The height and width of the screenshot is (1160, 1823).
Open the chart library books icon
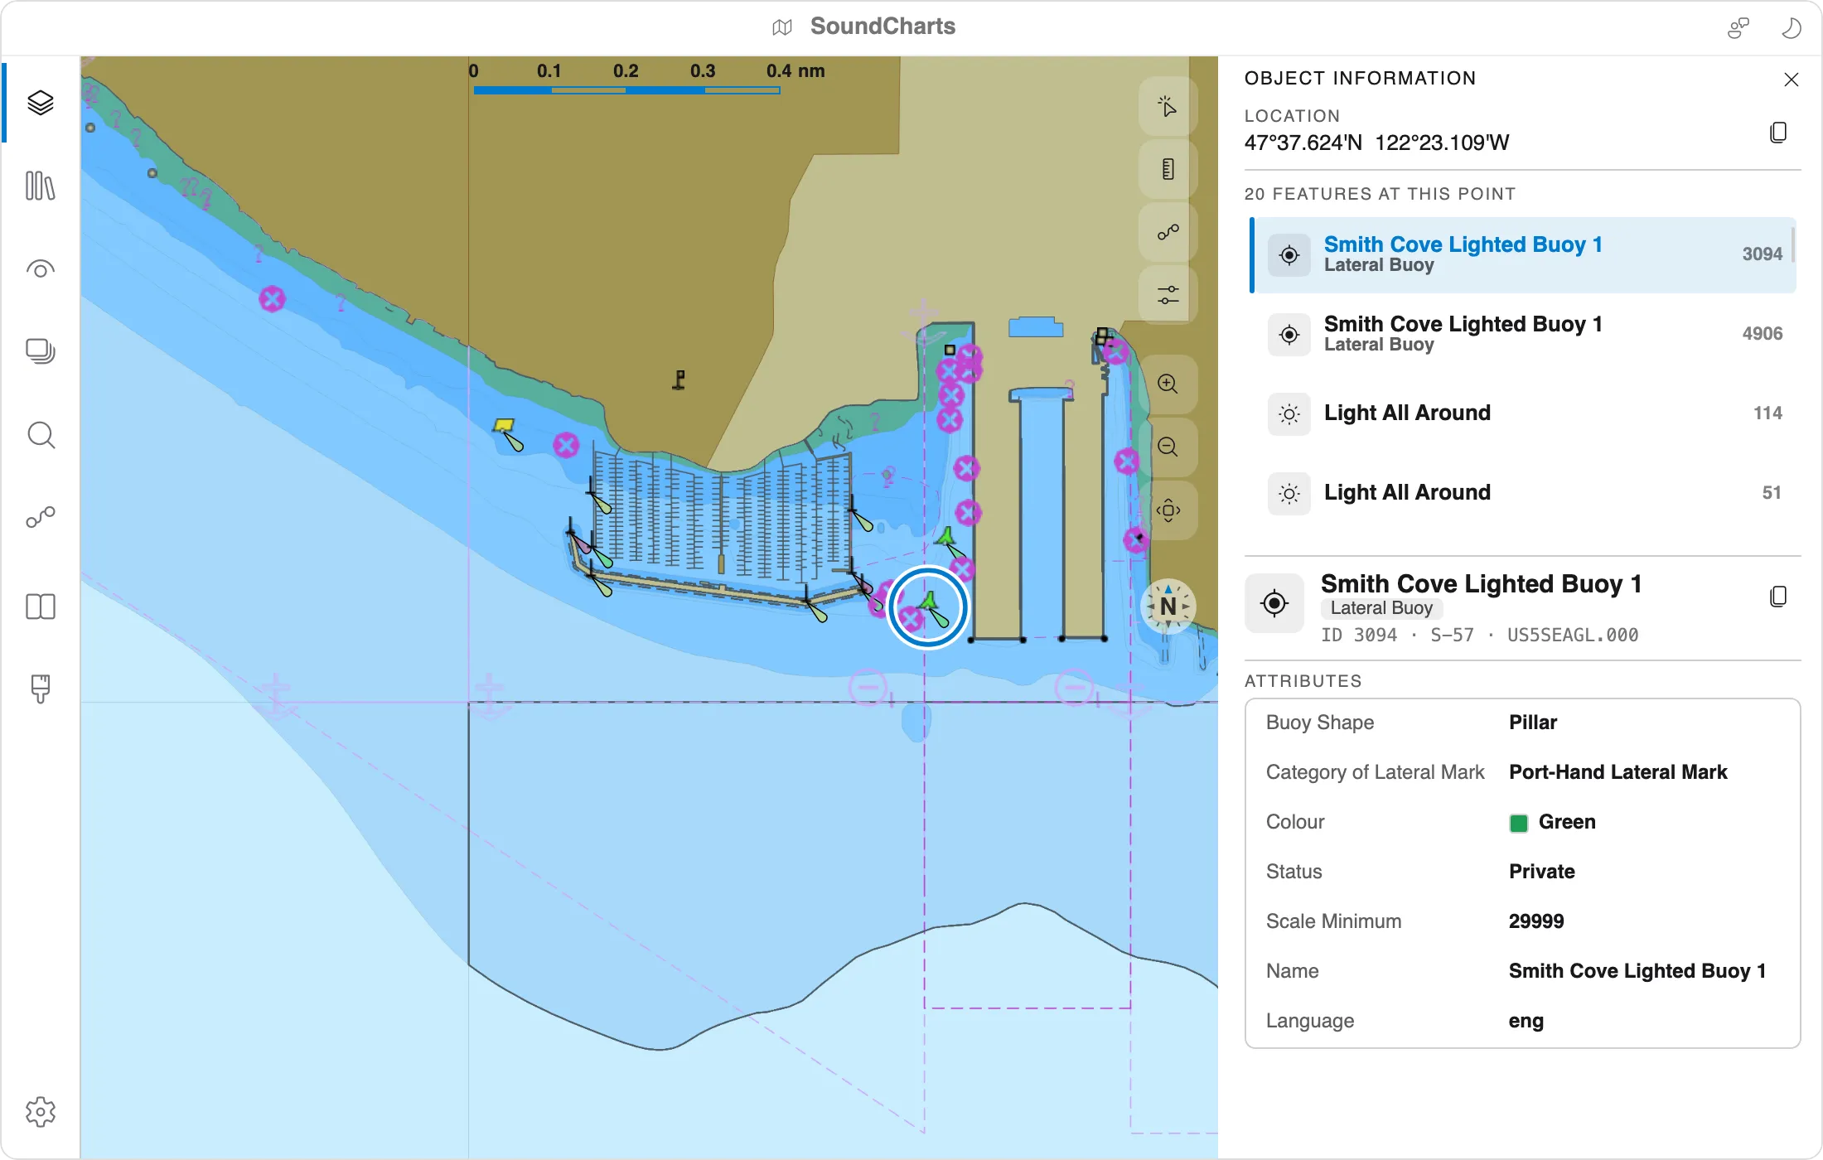pyautogui.click(x=41, y=186)
